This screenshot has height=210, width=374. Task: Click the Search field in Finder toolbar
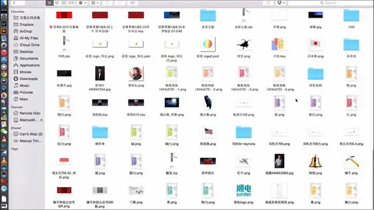[x=330, y=3]
